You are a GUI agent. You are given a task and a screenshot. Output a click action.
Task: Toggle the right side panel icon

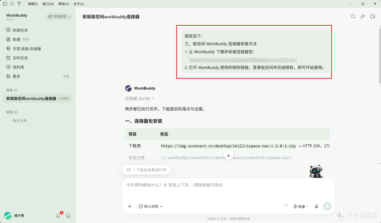click(x=373, y=17)
